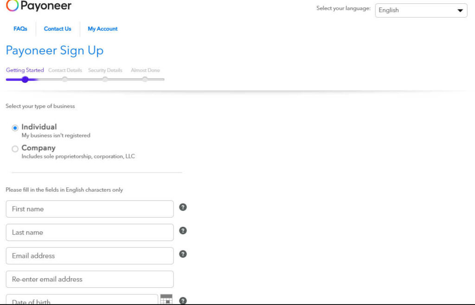Click help icon beside Date of birth
This screenshot has height=305, width=475.
[x=183, y=300]
